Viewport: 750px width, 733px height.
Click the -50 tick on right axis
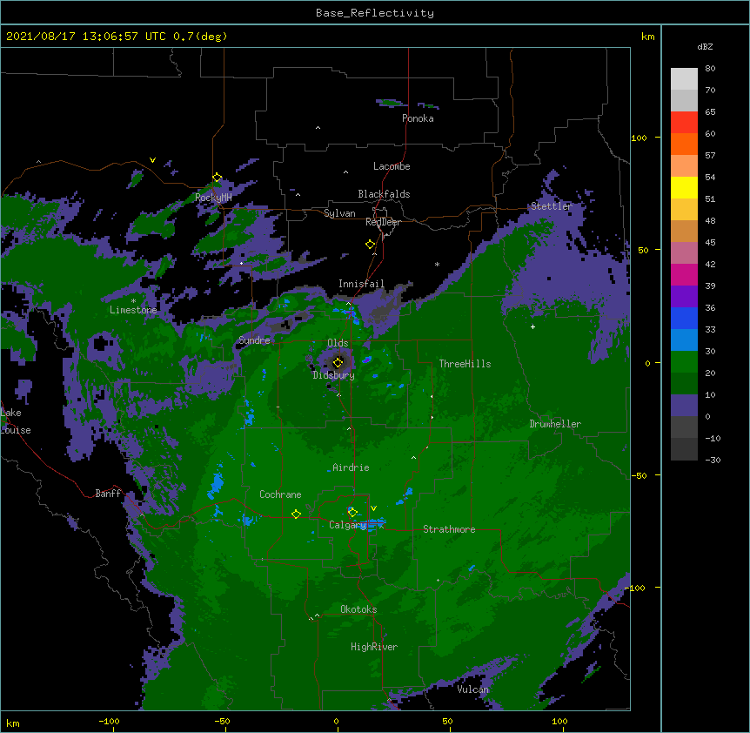click(x=639, y=475)
